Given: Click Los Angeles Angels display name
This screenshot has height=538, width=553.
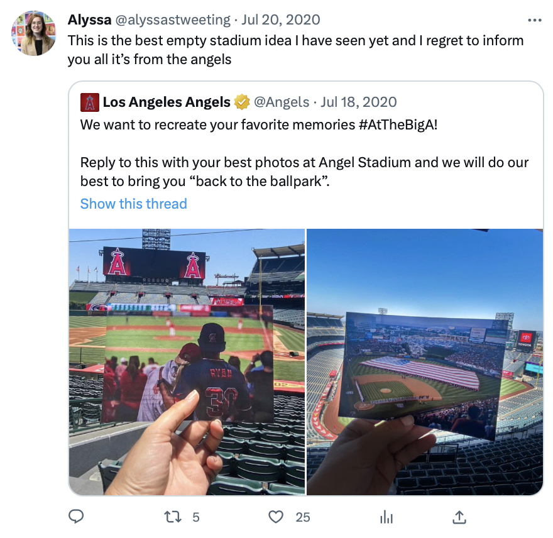Looking at the screenshot, I should click(167, 102).
